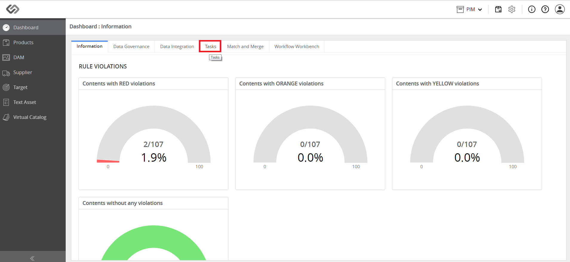Open Target section in sidebar
The height and width of the screenshot is (262, 570).
point(33,87)
